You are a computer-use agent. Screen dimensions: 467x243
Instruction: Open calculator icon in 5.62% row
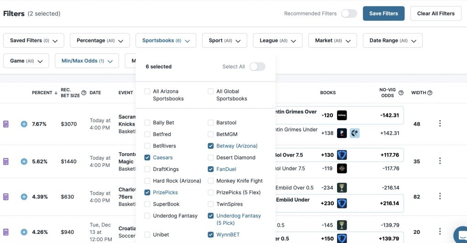[5, 161]
